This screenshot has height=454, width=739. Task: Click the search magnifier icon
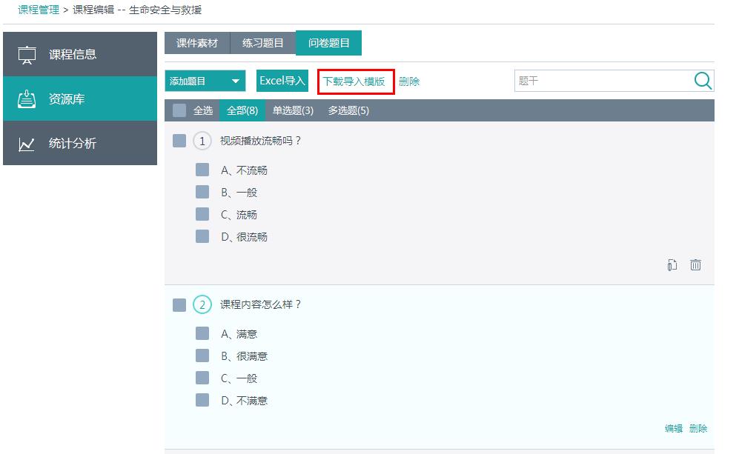coord(703,81)
